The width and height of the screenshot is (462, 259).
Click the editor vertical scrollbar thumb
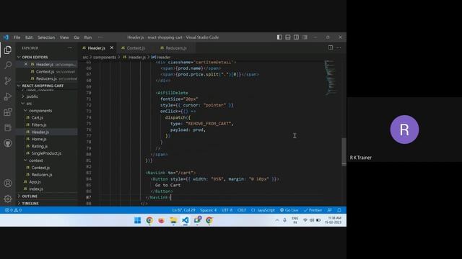point(344,152)
